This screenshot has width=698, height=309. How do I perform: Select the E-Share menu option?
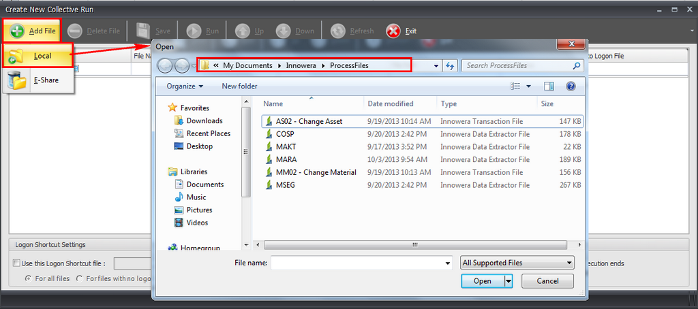46,80
